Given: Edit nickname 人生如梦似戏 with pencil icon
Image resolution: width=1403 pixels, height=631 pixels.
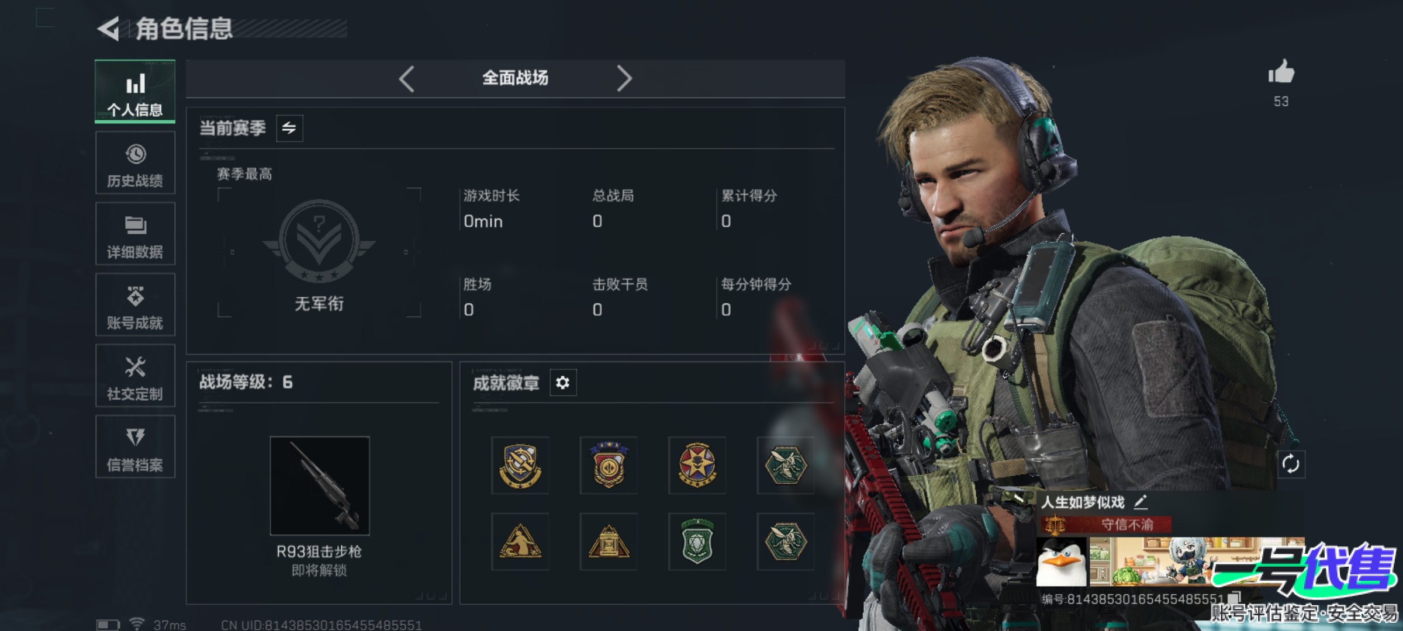Looking at the screenshot, I should (x=1141, y=502).
